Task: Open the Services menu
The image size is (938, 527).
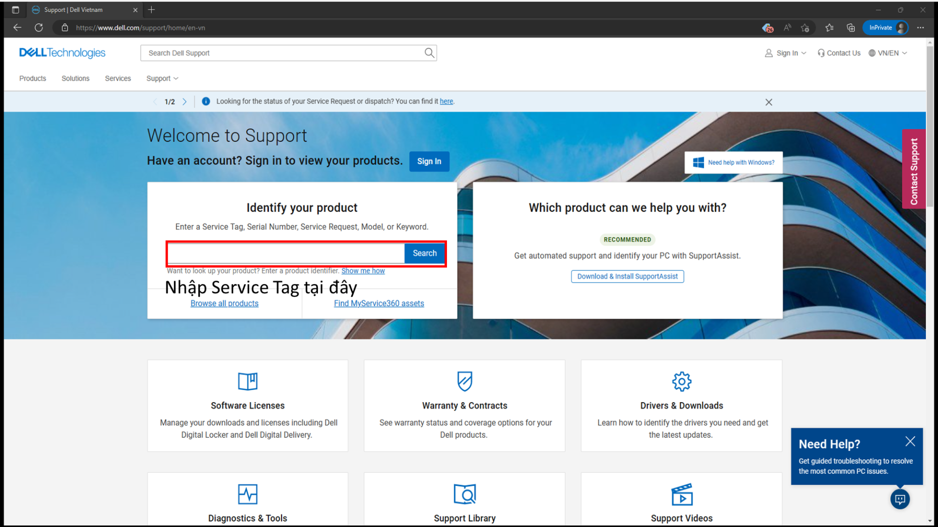Action: click(x=118, y=78)
